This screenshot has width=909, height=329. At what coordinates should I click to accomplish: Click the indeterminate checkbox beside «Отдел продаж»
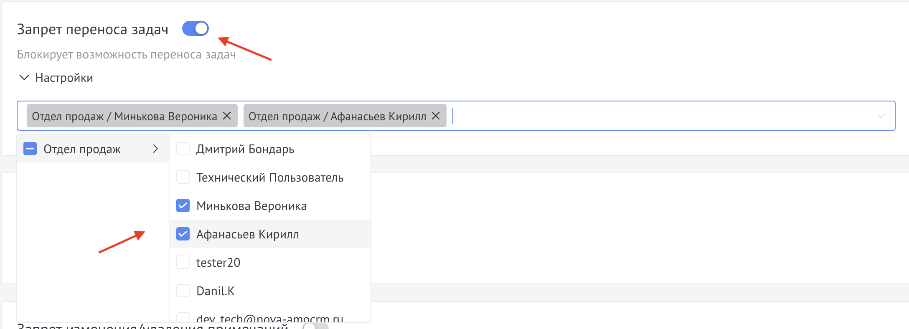[29, 148]
